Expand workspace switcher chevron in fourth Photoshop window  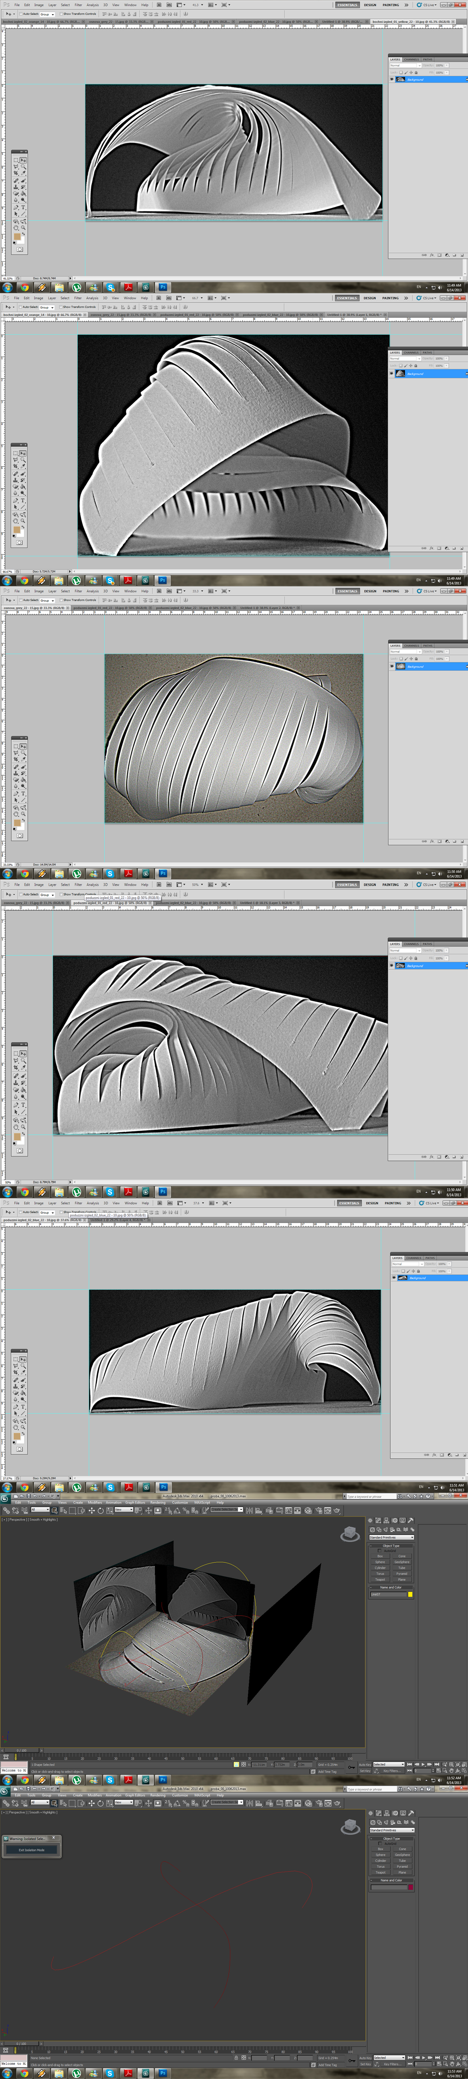406,884
